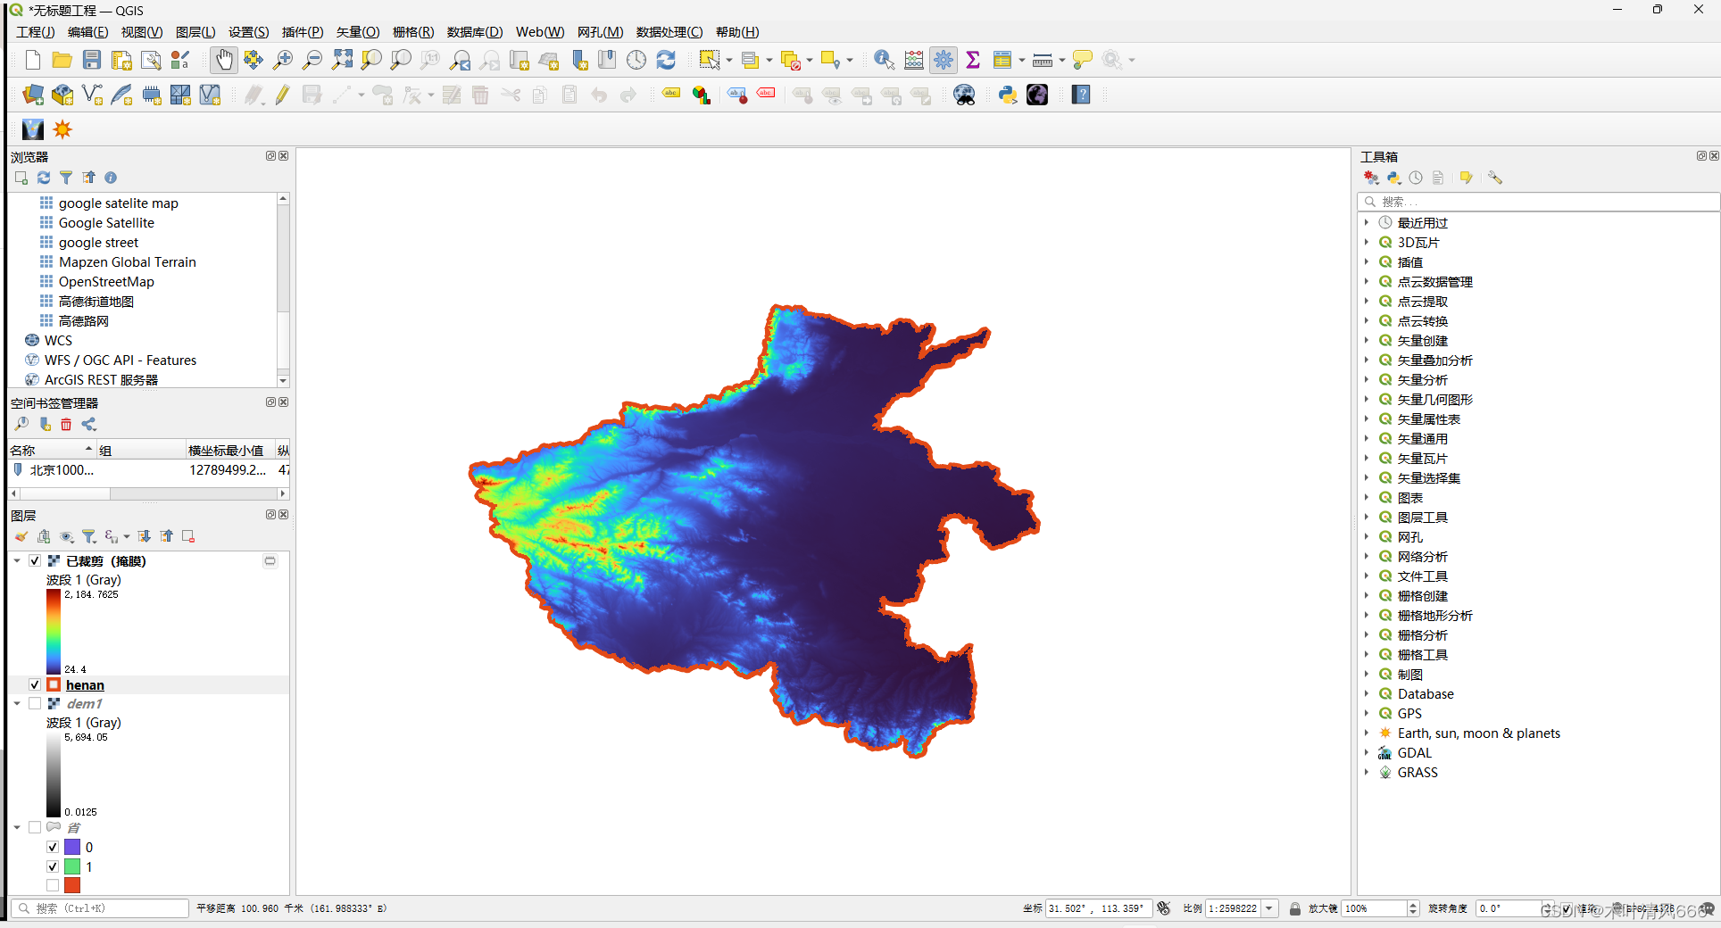Create a new project with the blank page icon
Image resolution: width=1721 pixels, height=928 pixels.
pyautogui.click(x=33, y=60)
